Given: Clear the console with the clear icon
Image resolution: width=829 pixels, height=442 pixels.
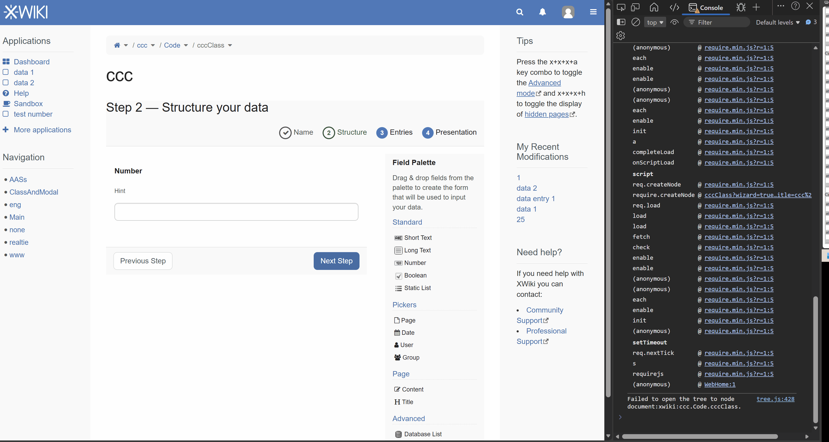Looking at the screenshot, I should tap(635, 22).
